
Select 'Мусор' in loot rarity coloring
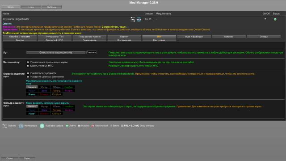click(x=44, y=87)
